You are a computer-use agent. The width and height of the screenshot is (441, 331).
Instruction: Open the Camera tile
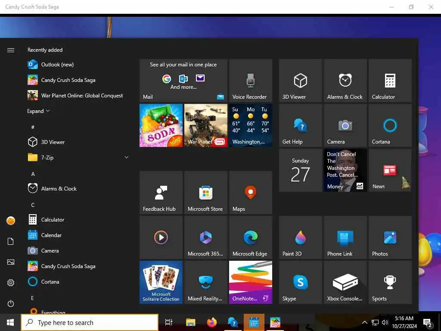[x=345, y=125]
